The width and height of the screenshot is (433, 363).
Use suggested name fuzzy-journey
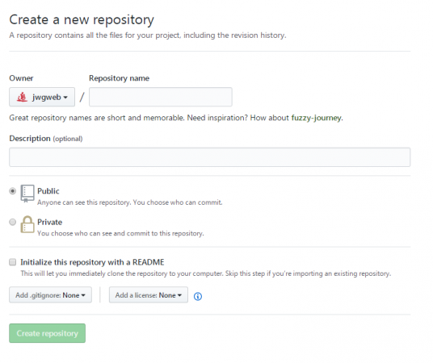(316, 118)
